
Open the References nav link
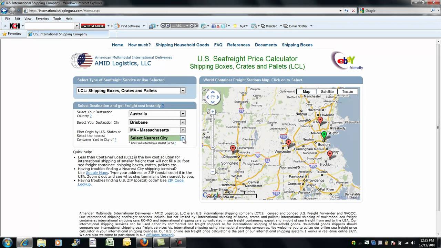tap(238, 45)
